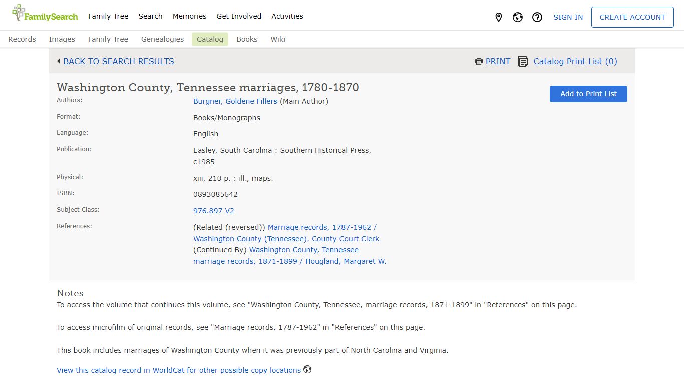Switch to the Images tab

coord(62,39)
